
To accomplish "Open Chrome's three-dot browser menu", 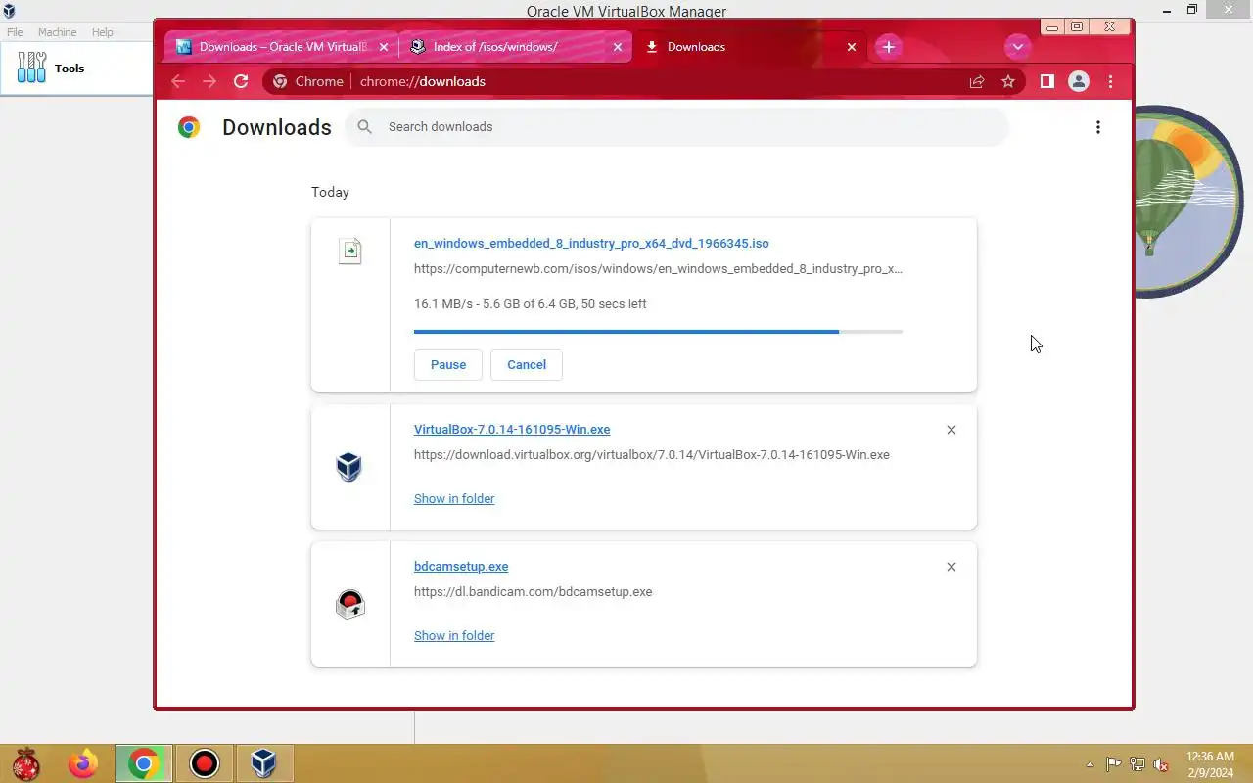I will pyautogui.click(x=1110, y=82).
